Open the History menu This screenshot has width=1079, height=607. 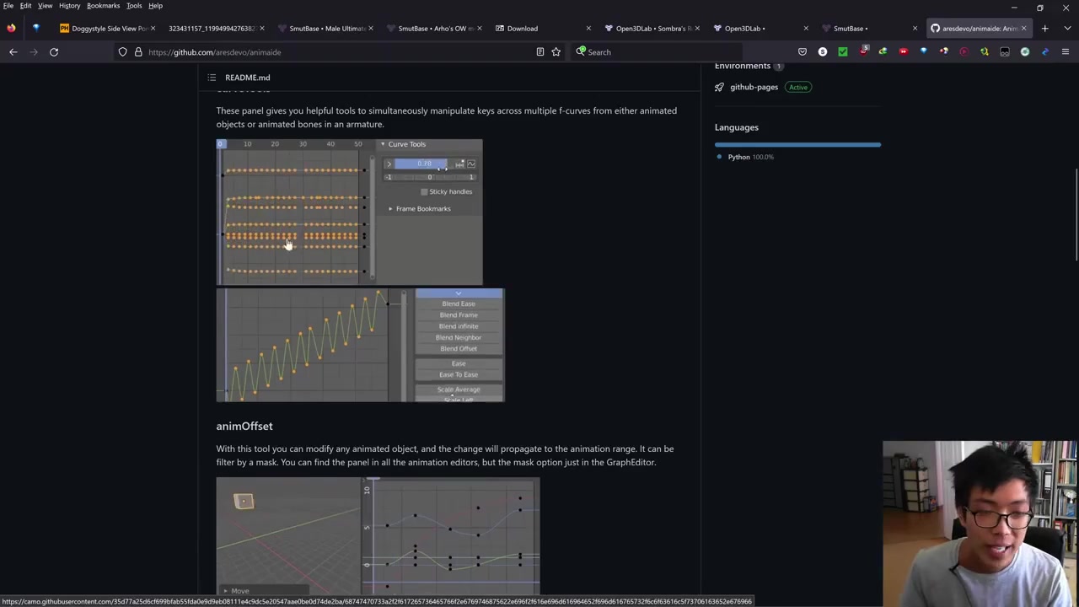69,6
